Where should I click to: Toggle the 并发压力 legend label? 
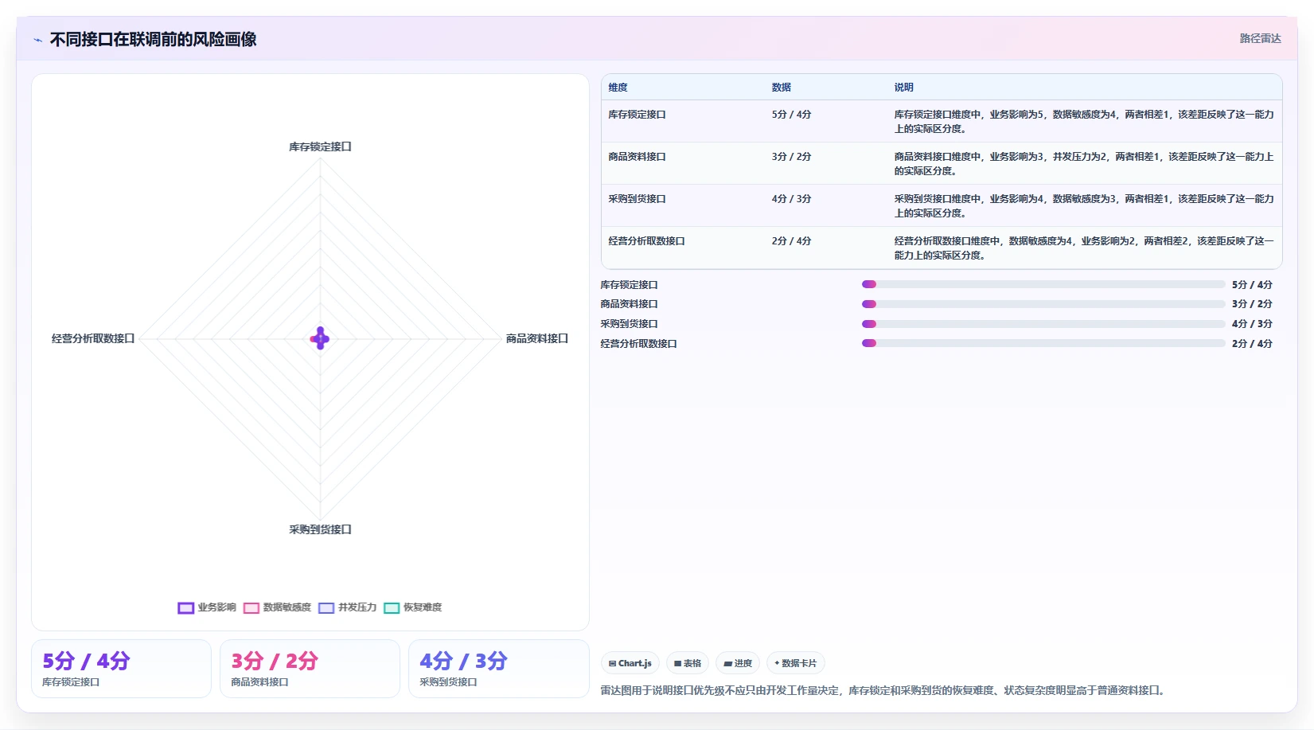[x=357, y=607]
